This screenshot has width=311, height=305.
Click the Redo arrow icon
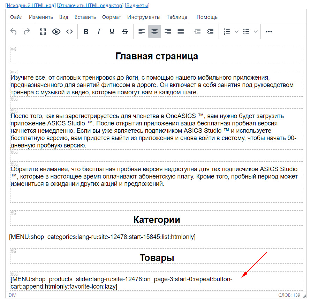coord(27,32)
